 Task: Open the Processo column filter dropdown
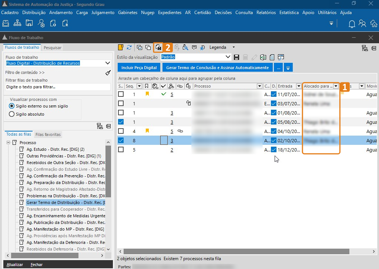tap(259, 86)
